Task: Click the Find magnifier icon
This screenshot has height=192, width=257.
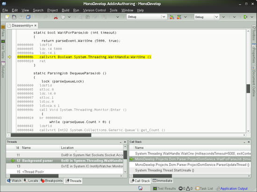Action: tap(80, 17)
